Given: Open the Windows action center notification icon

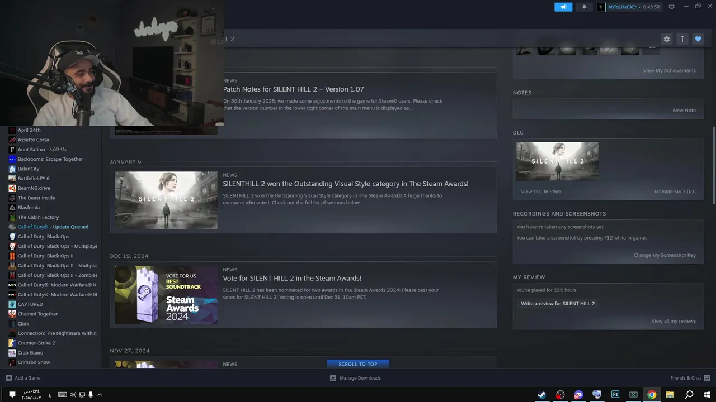Looking at the screenshot, I should coord(12,395).
